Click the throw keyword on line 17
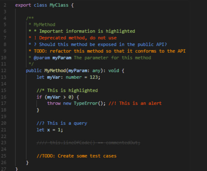 [x=54, y=103]
